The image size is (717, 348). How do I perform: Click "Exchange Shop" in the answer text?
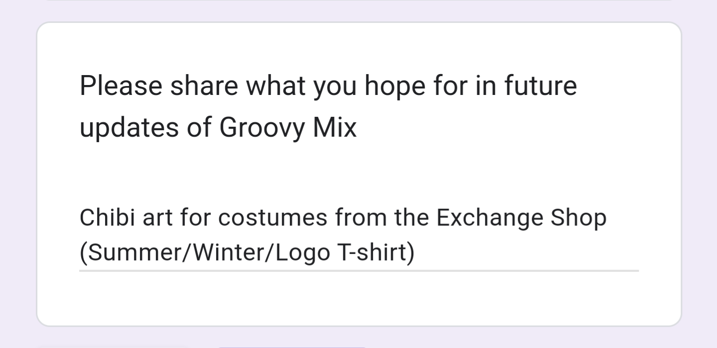pyautogui.click(x=521, y=218)
